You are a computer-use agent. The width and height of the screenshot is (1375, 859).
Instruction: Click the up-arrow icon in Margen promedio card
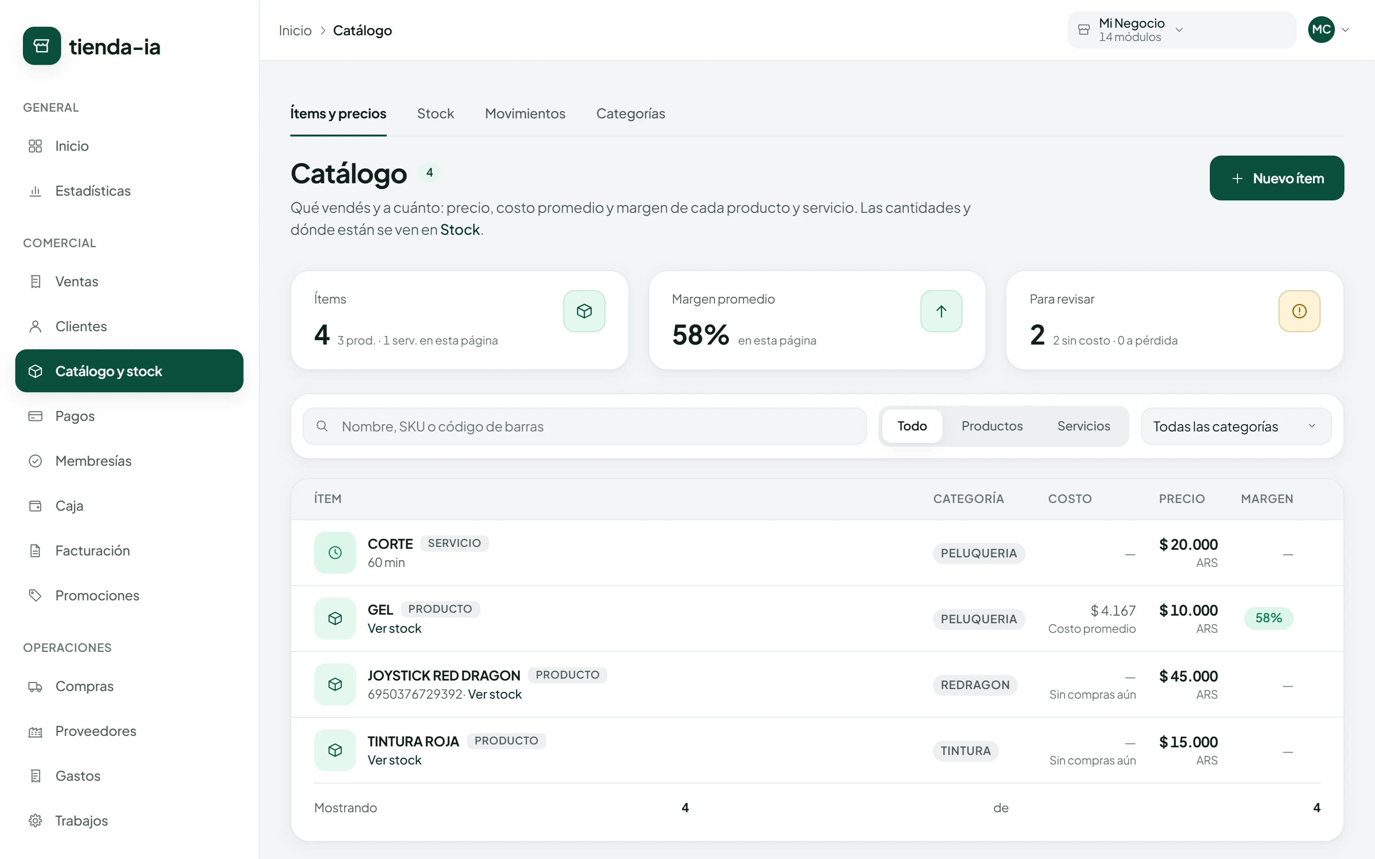pos(941,311)
